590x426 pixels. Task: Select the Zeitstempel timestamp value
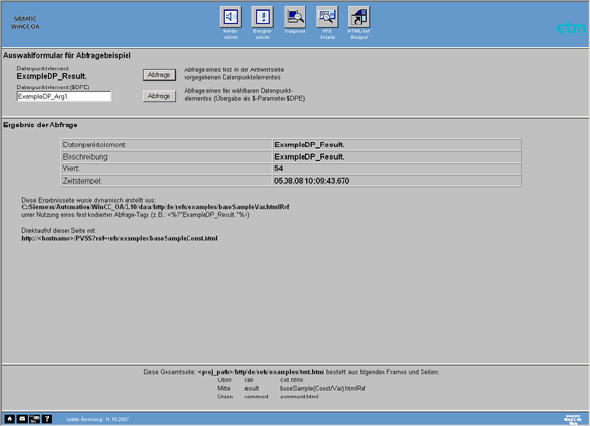311,180
